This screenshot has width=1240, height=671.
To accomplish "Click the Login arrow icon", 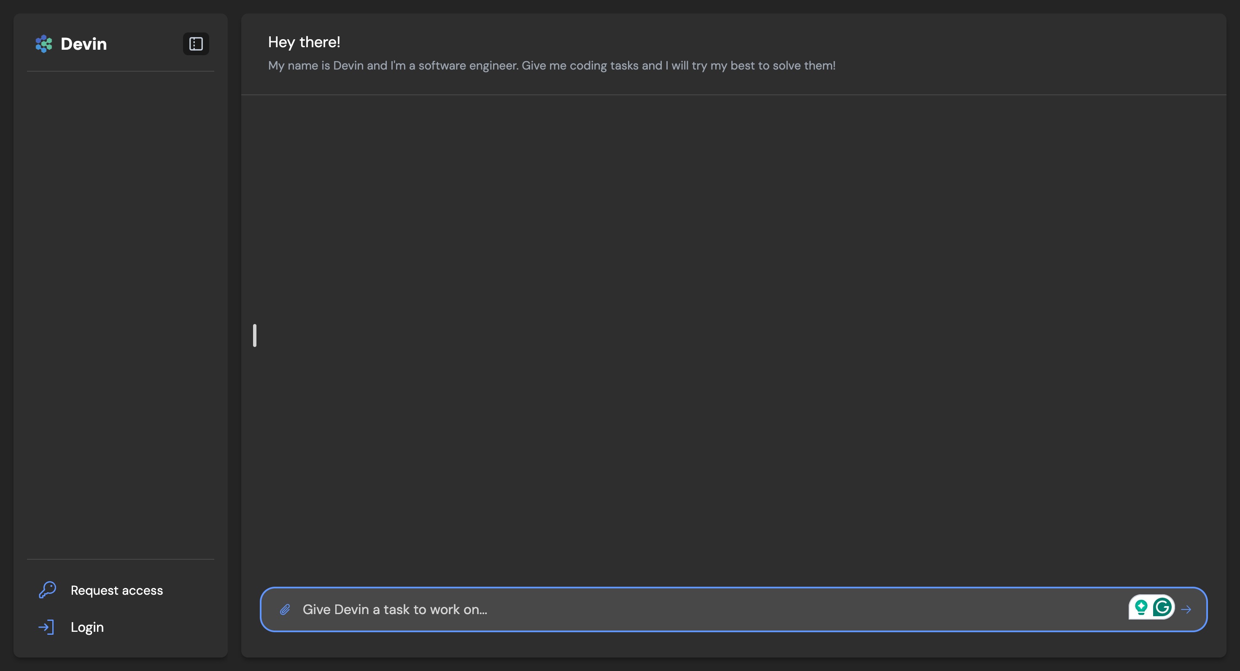I will click(x=46, y=627).
